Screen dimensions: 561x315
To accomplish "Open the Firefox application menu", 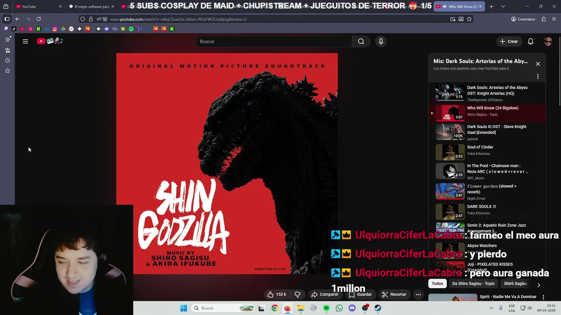I will point(554,19).
